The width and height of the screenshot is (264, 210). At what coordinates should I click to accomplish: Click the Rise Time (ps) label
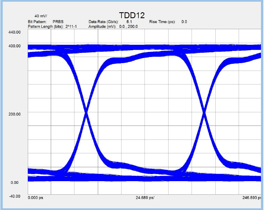pyautogui.click(x=162, y=22)
